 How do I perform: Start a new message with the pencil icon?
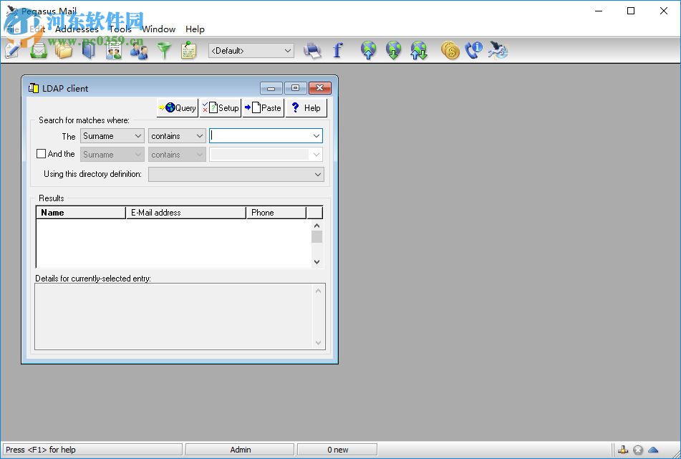(11, 50)
